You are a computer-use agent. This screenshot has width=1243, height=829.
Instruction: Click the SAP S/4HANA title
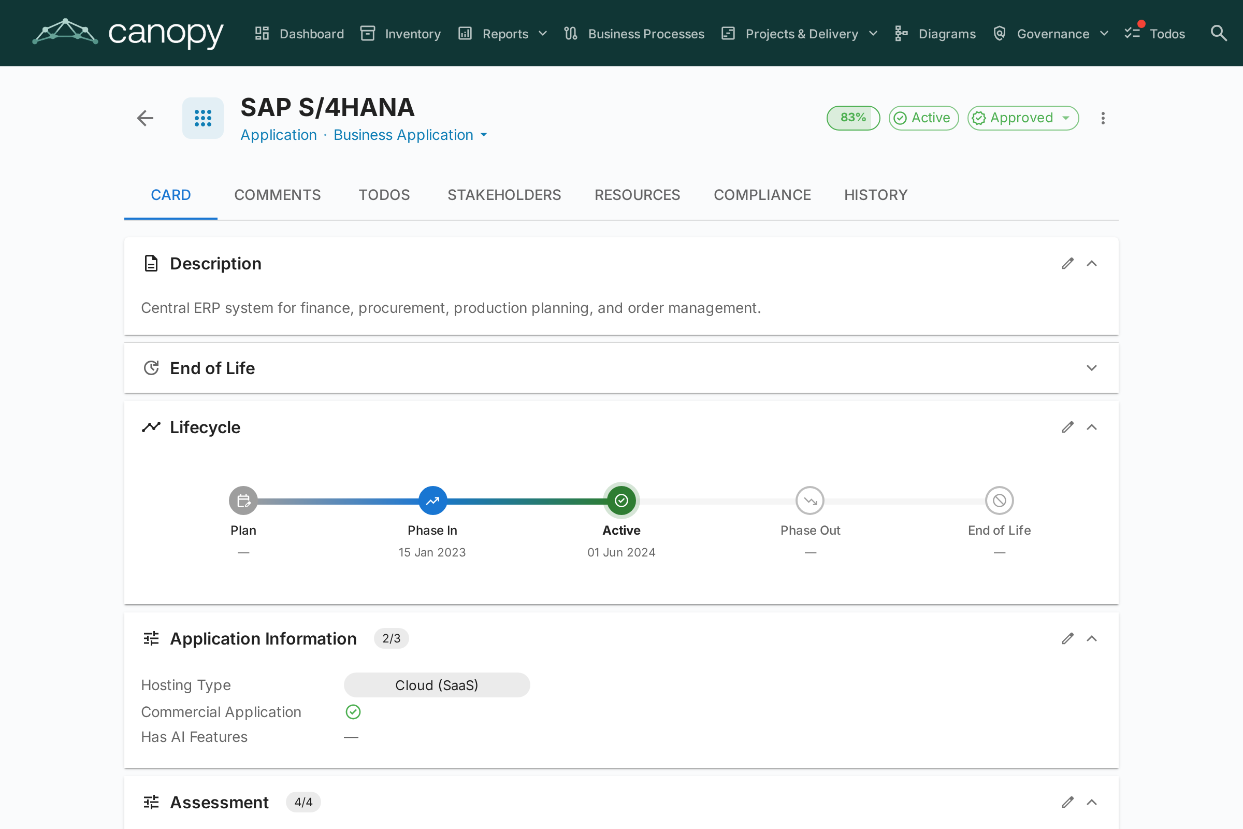coord(327,107)
